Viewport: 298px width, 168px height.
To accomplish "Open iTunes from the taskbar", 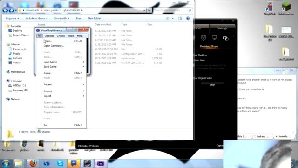I will 47,163.
